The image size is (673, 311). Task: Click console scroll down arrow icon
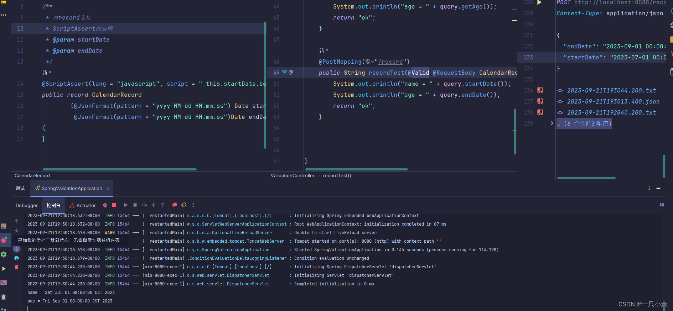click(17, 230)
